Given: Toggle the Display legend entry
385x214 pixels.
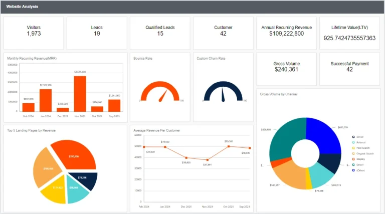Looking at the screenshot, I should coord(358,159).
